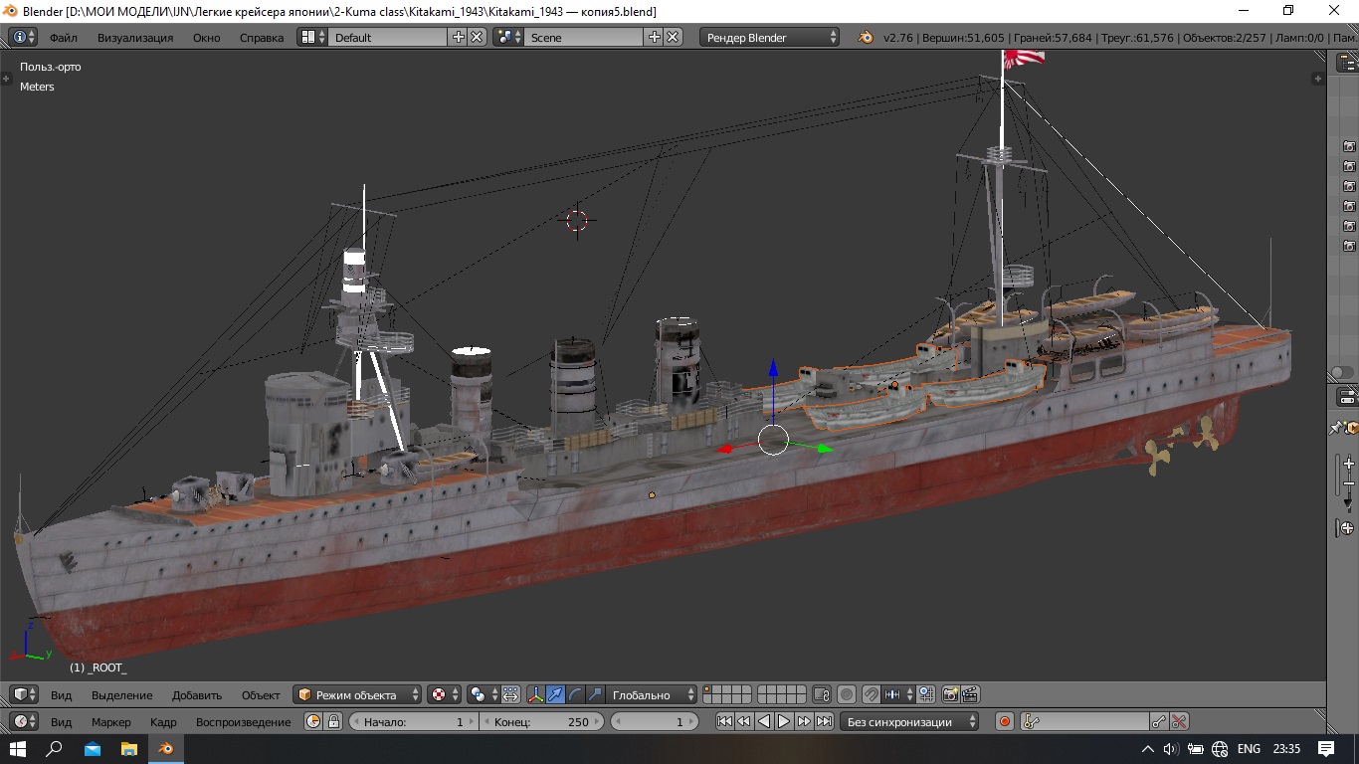The height and width of the screenshot is (764, 1359).
Task: Open the pivot point selector
Action: coord(484,694)
